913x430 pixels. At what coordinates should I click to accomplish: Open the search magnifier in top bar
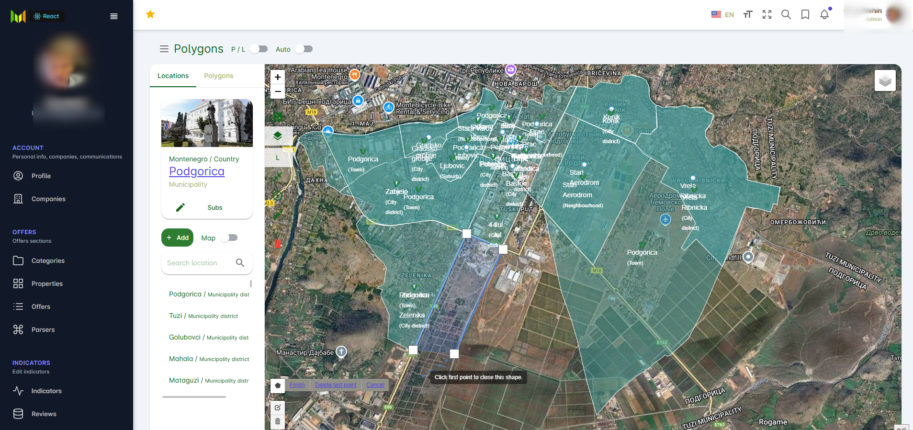[786, 14]
